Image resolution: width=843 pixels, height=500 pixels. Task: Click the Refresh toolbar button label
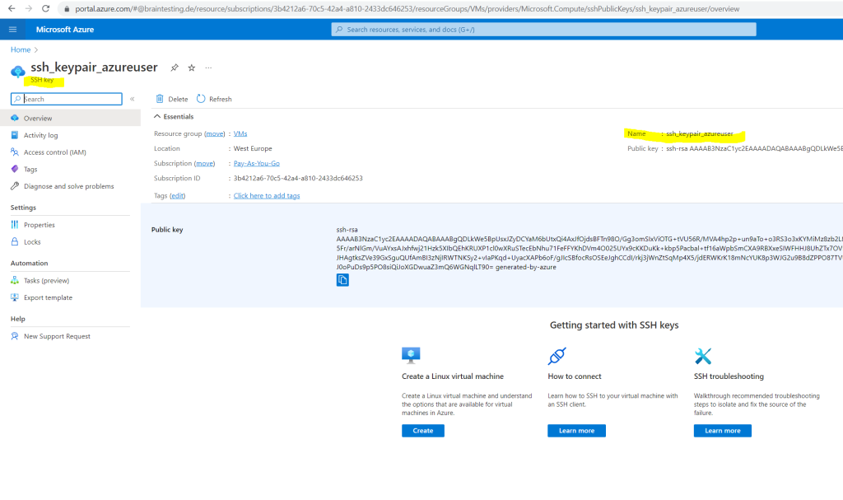[x=221, y=99]
